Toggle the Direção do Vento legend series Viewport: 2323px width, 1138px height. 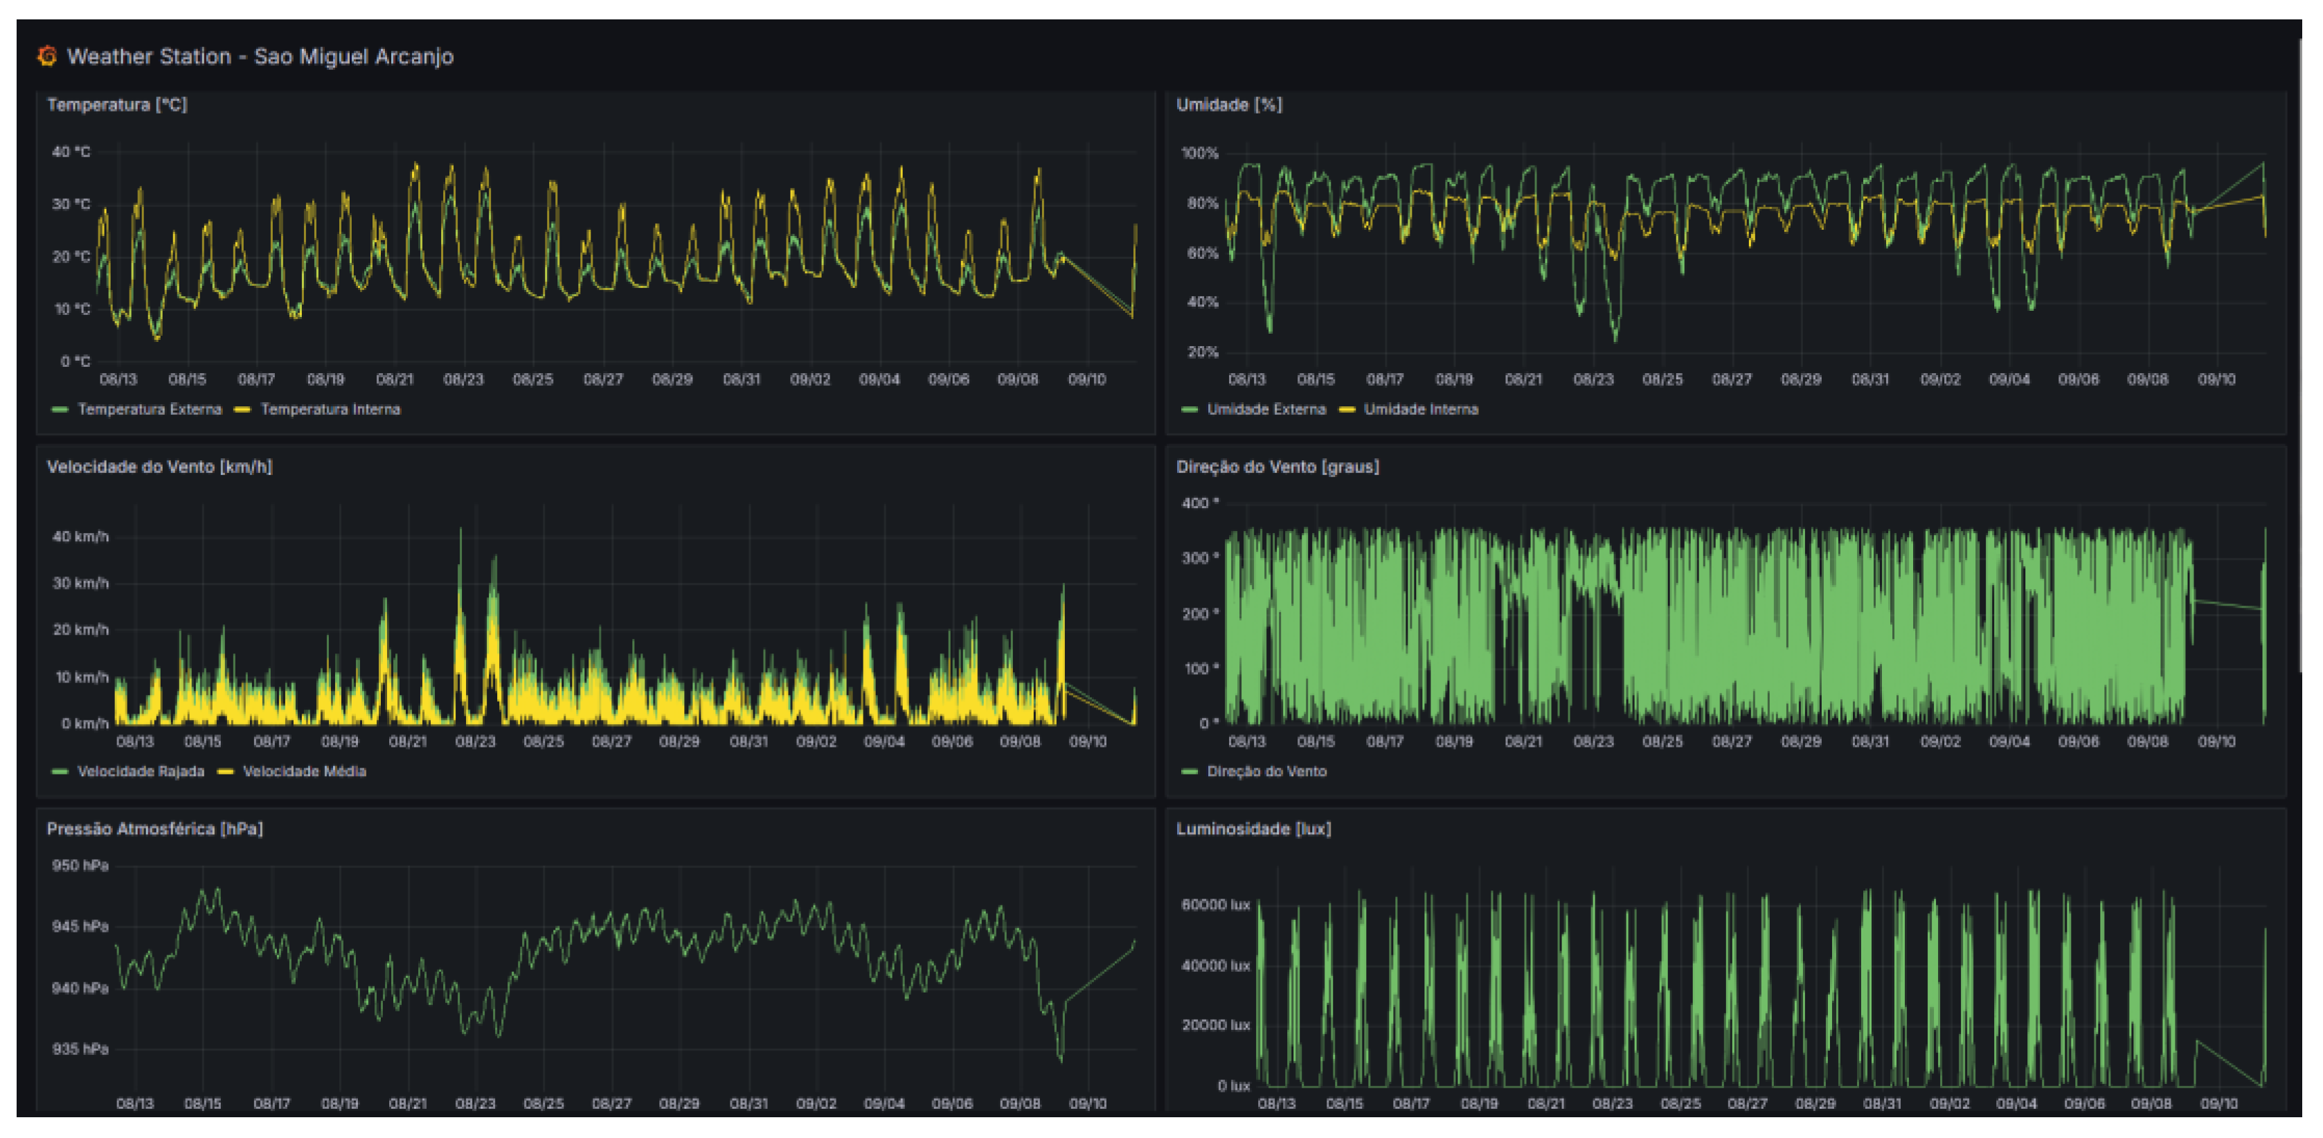(x=1266, y=771)
